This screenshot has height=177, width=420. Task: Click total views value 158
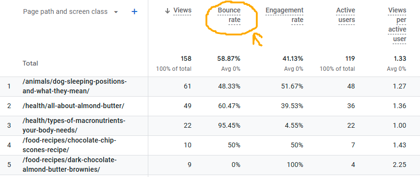tap(186, 59)
